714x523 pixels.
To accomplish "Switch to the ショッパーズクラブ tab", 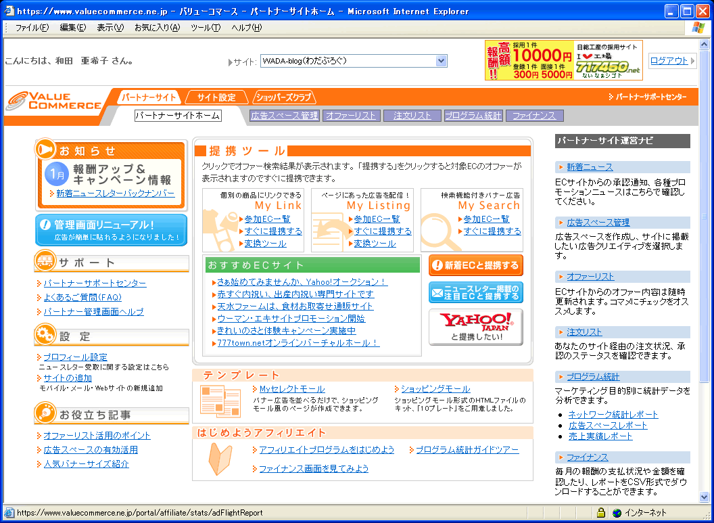I will tap(283, 97).
